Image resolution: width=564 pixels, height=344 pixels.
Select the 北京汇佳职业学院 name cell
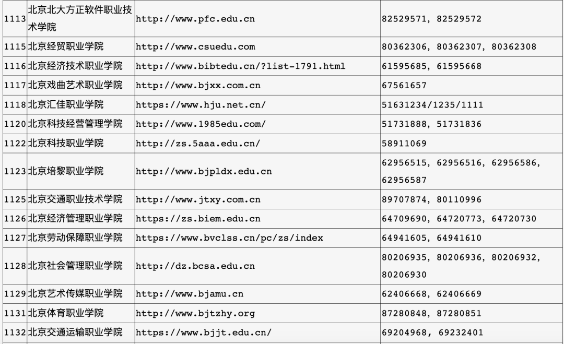pyautogui.click(x=66, y=105)
